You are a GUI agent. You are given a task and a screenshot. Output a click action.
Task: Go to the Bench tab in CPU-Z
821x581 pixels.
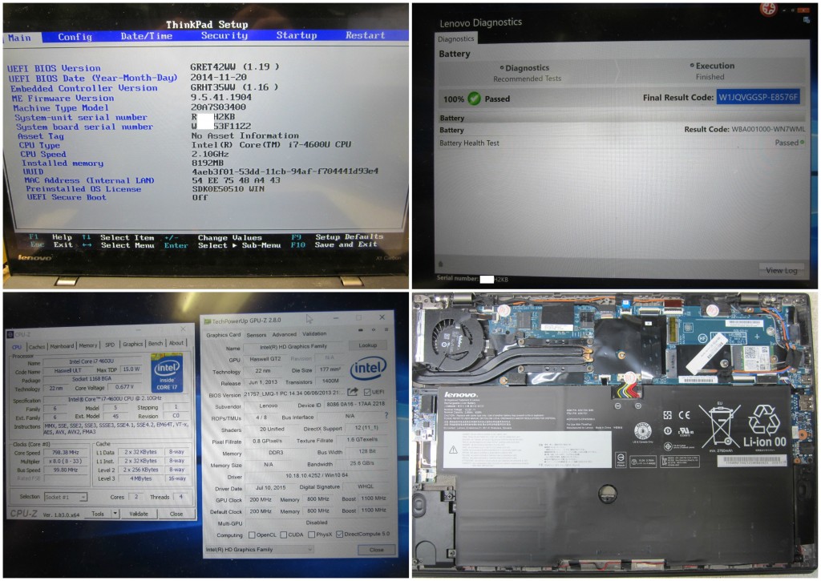click(156, 343)
